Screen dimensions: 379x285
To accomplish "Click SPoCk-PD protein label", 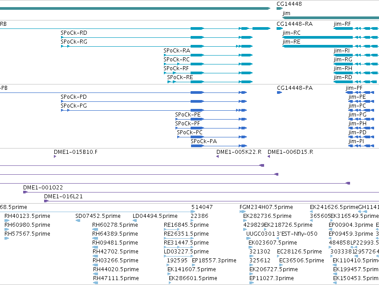I will pos(73,97).
